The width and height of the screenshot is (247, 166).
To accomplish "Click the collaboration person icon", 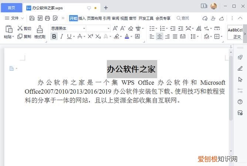I will pos(213,18).
